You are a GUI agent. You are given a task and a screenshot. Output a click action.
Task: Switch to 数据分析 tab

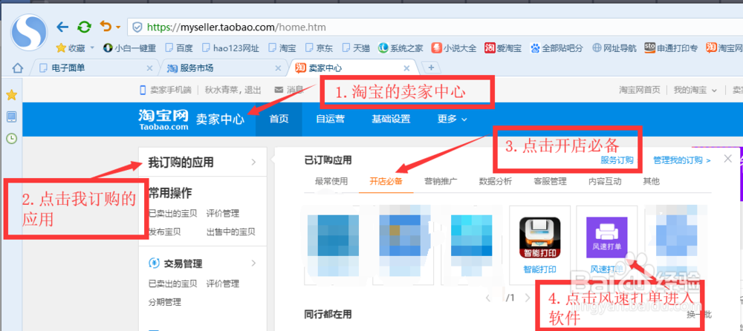click(496, 181)
